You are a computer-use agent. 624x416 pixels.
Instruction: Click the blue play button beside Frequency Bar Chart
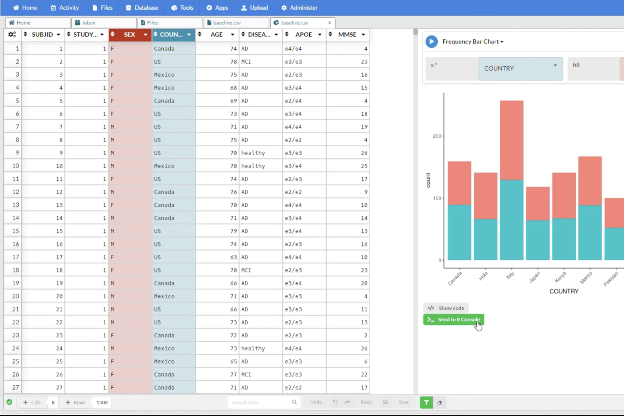point(431,42)
